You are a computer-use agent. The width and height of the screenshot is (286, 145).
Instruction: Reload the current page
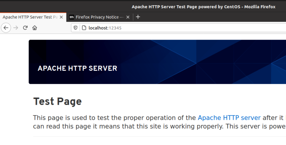pos(25,28)
